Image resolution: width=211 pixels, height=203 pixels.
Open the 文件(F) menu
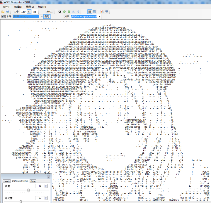pos(7,7)
